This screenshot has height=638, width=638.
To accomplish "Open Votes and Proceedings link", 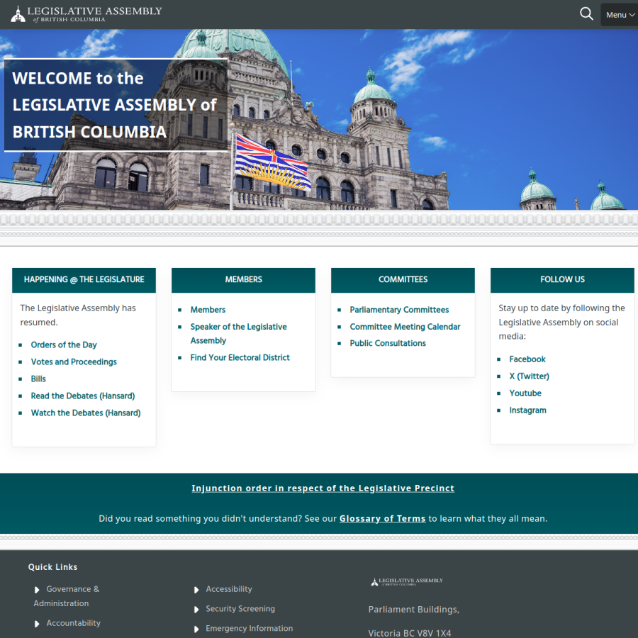I will tap(74, 362).
